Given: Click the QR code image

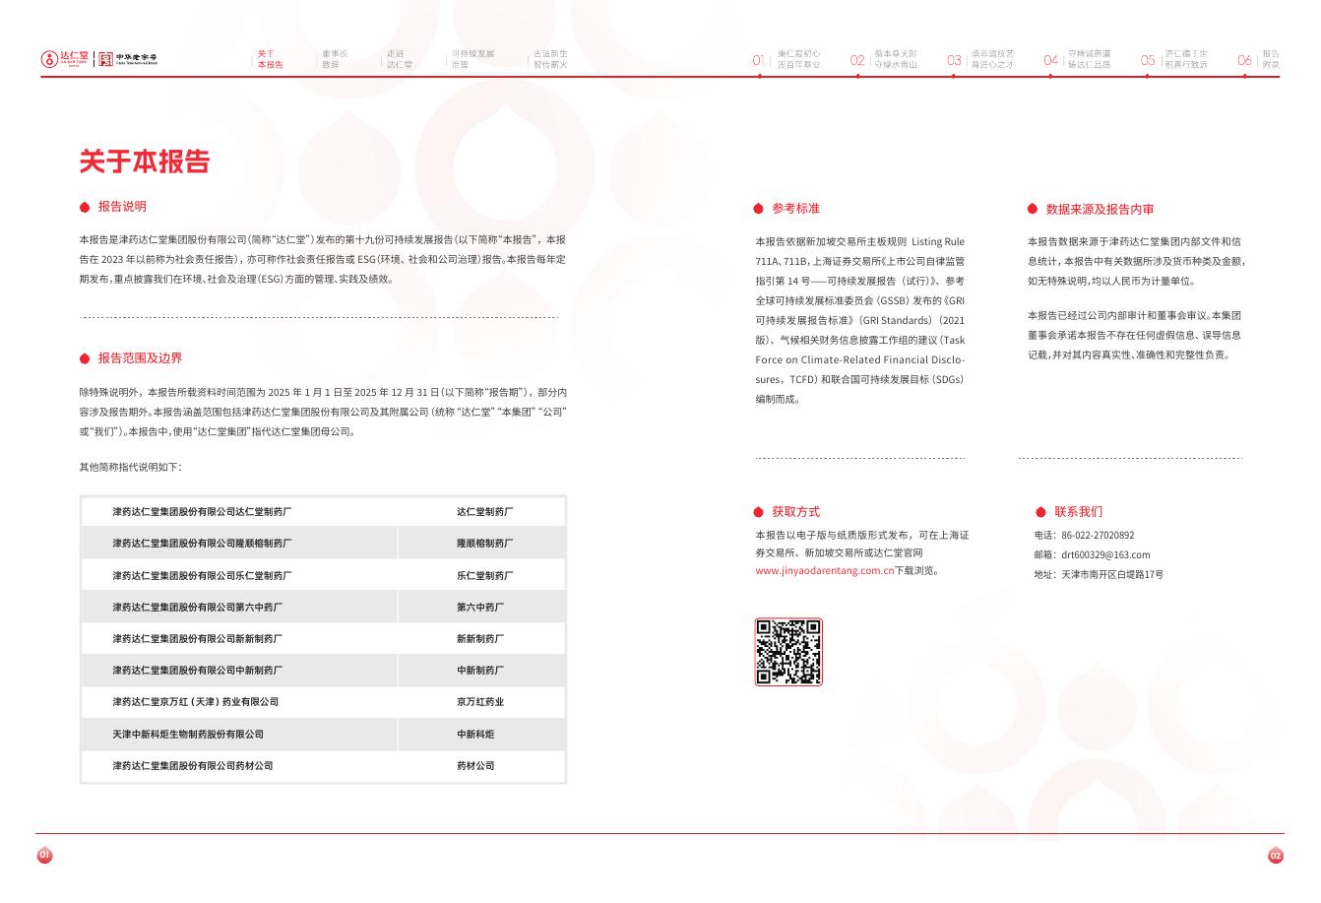Looking at the screenshot, I should pos(788,652).
